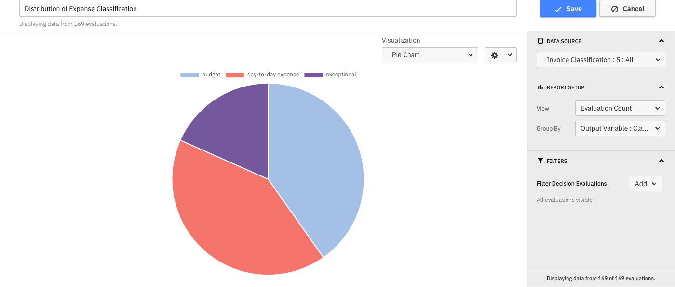The height and width of the screenshot is (287, 675).
Task: Collapse the Report Setup section chevron
Action: click(x=661, y=87)
